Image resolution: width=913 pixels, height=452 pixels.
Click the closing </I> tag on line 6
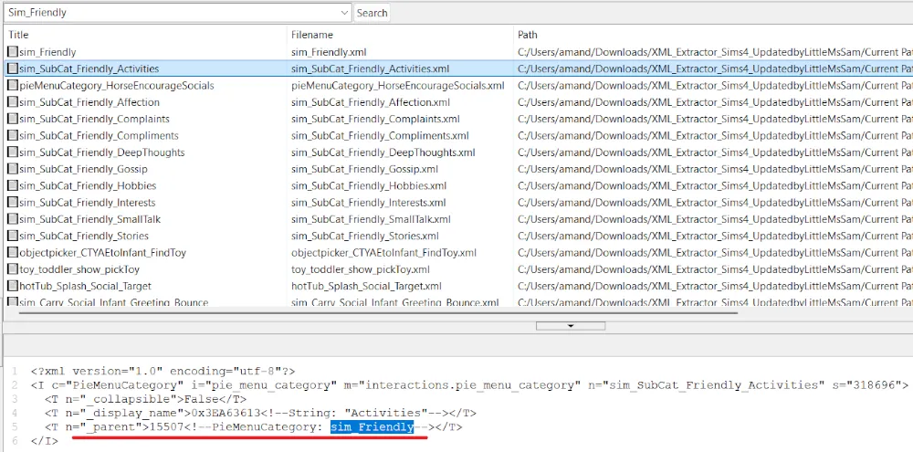44,441
